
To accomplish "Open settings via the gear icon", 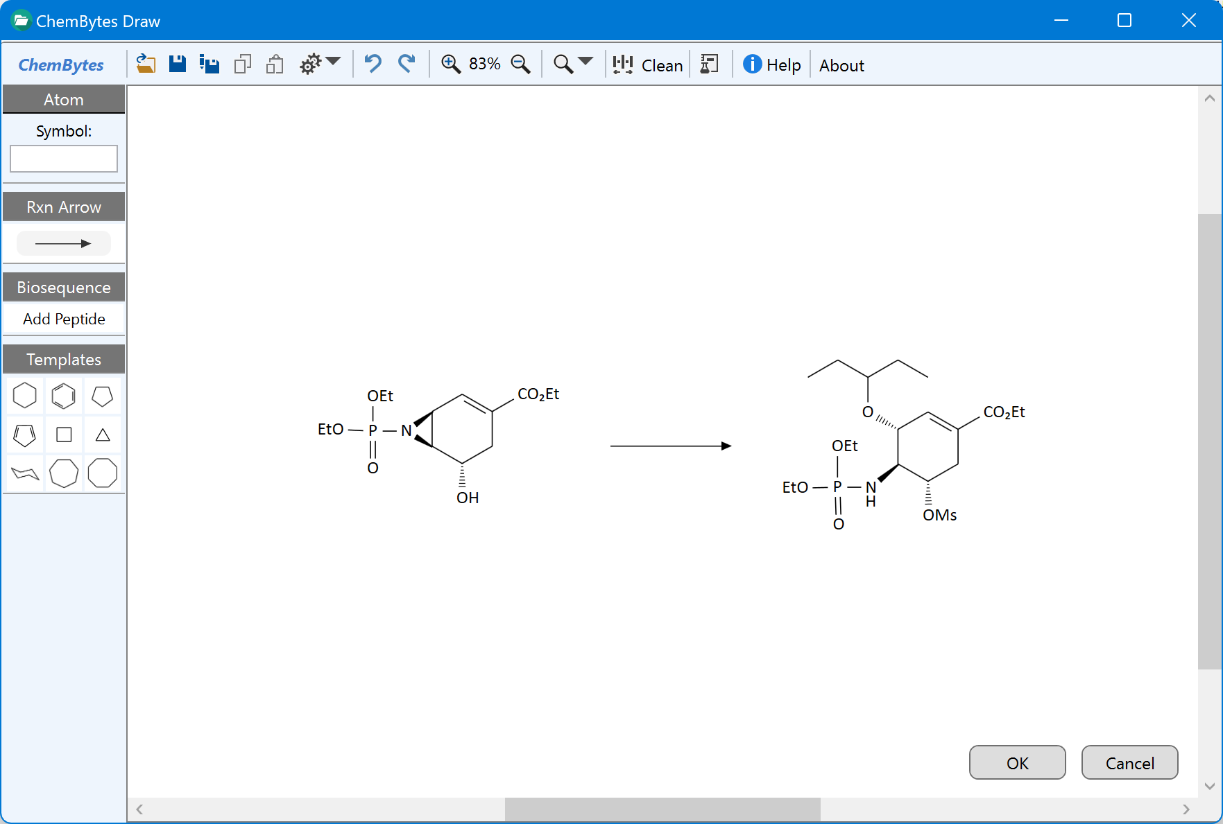I will (310, 64).
